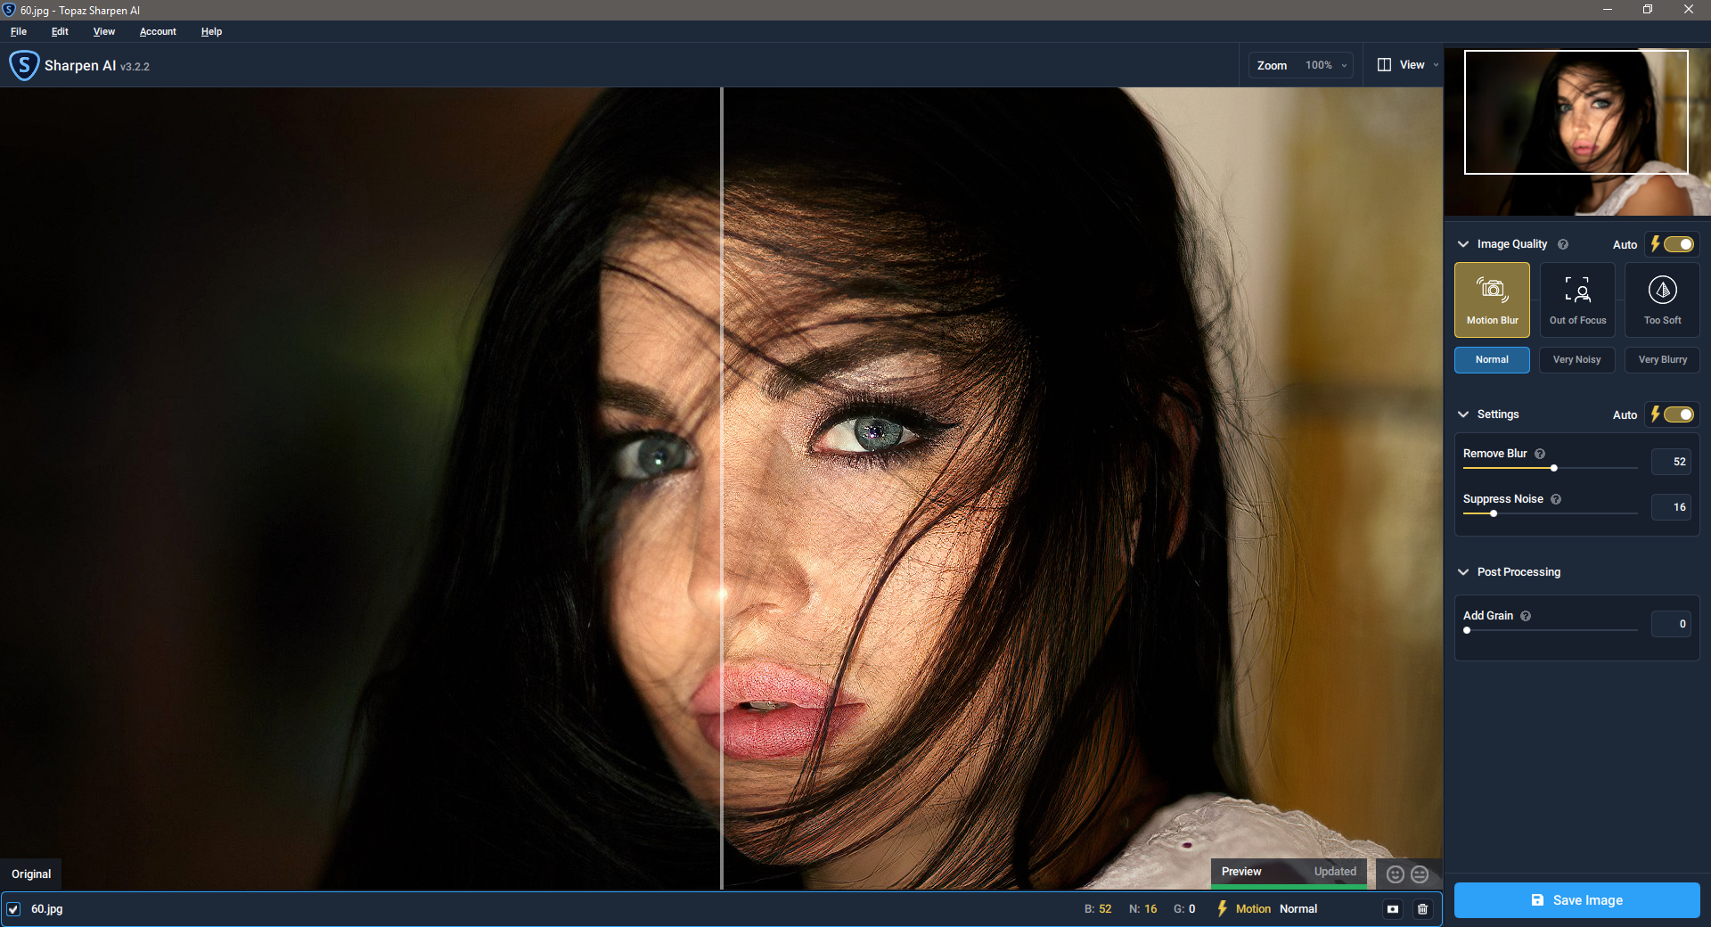Open the Account menu
This screenshot has width=1711, height=927.
(158, 31)
